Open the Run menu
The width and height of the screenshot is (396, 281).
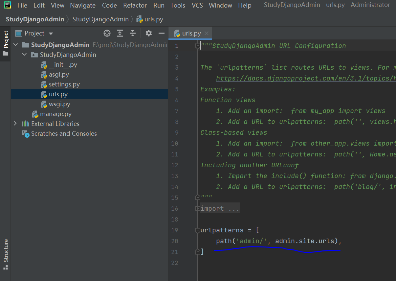click(x=159, y=5)
